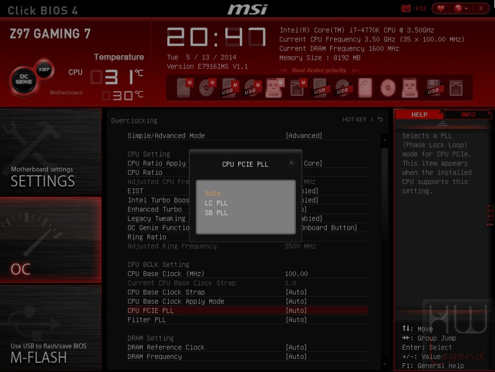This screenshot has height=372, width=495.
Task: Open DRAM Reference Clock [Auto] value
Action: click(296, 347)
